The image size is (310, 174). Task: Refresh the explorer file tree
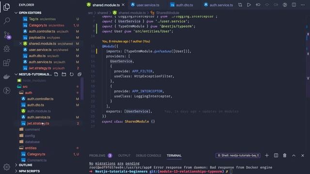tap(72, 74)
